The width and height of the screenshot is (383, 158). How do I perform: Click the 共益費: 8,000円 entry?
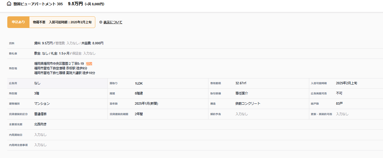coord(92,43)
